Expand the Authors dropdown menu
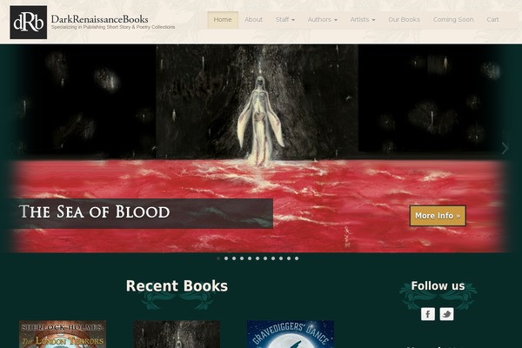Screen dimensions: 522x348 point(322,20)
